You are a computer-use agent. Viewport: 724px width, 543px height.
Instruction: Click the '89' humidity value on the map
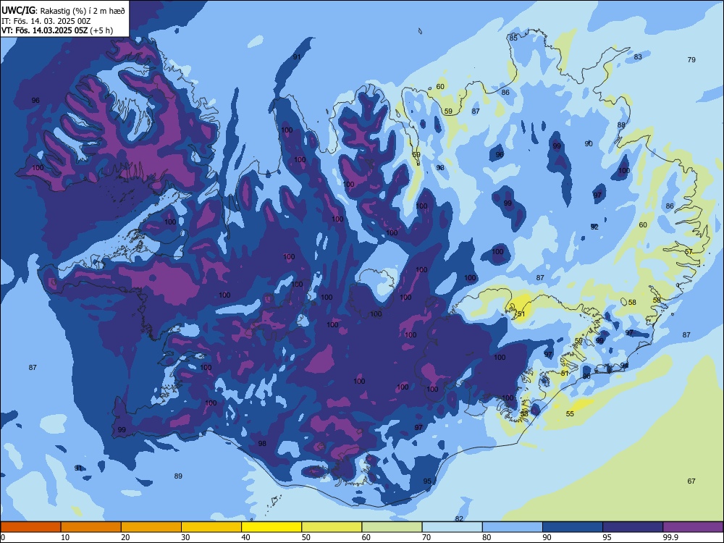[178, 476]
